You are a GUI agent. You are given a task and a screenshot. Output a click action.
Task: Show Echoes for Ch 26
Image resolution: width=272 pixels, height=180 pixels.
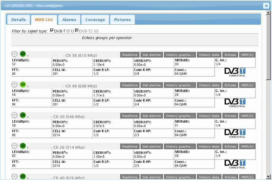coord(230,146)
